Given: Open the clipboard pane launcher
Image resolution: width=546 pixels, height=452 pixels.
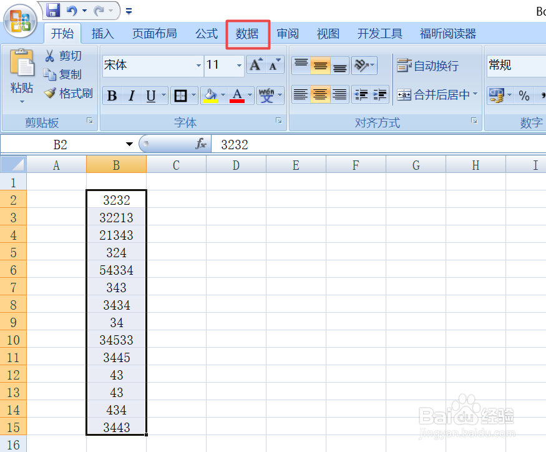Looking at the screenshot, I should [x=90, y=121].
